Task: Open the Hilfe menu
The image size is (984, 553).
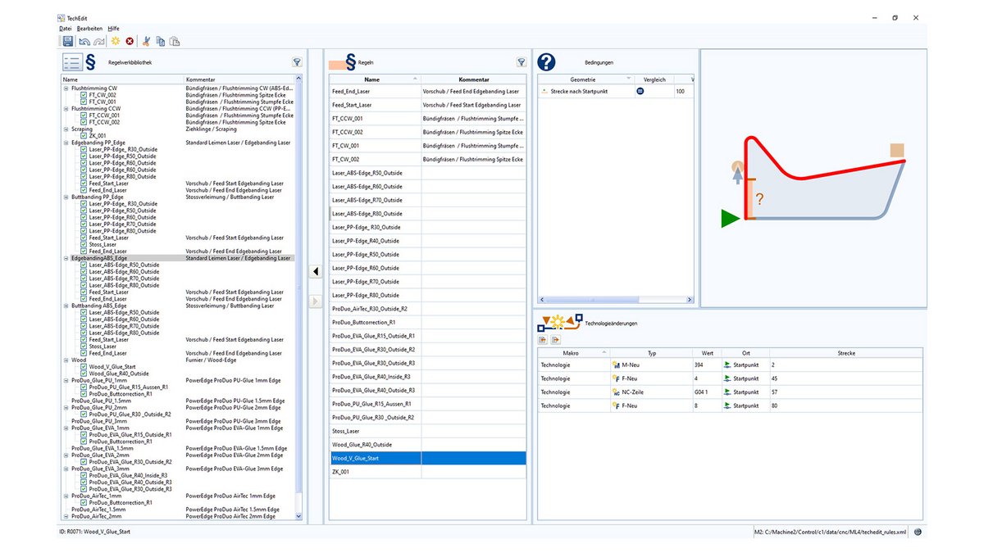Action: point(113,27)
